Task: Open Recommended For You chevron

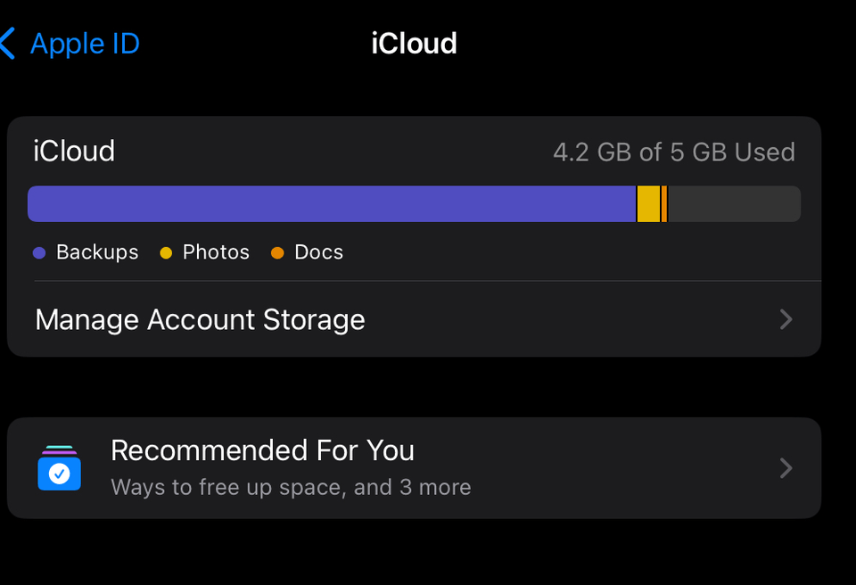Action: pos(786,468)
